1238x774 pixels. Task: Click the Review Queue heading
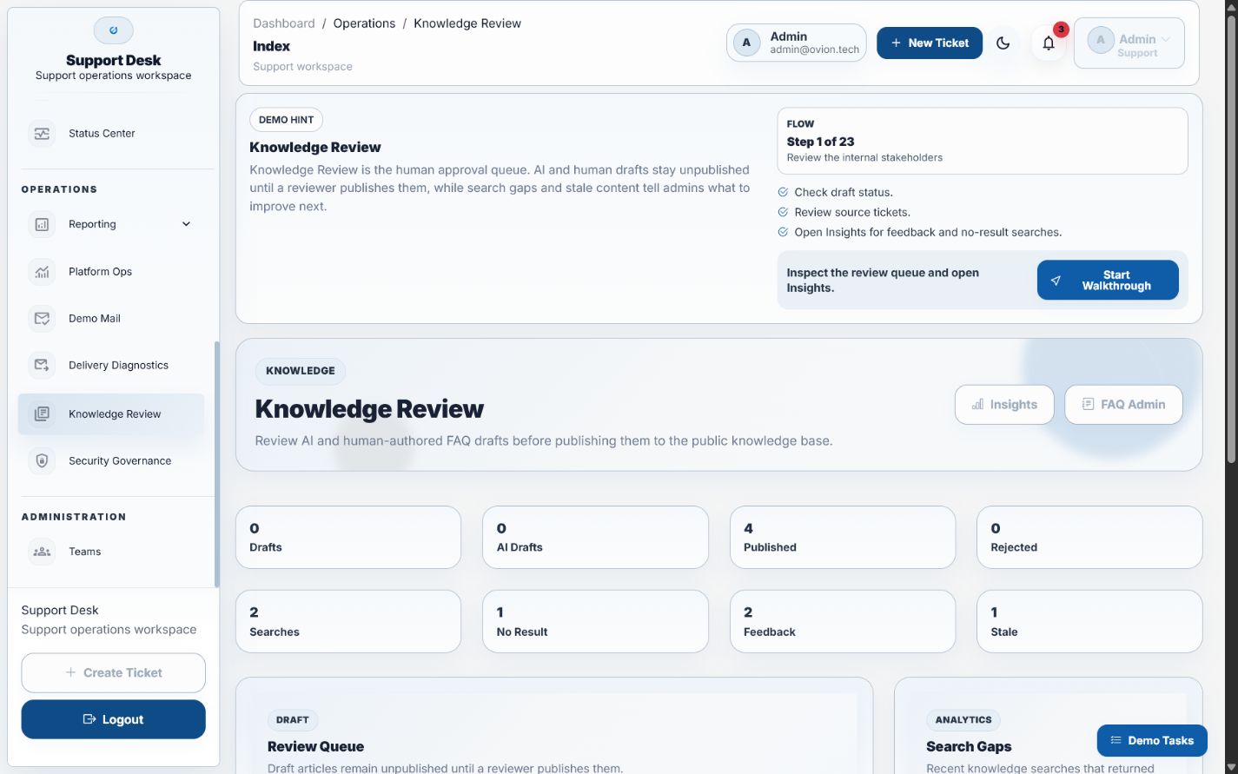tap(315, 747)
